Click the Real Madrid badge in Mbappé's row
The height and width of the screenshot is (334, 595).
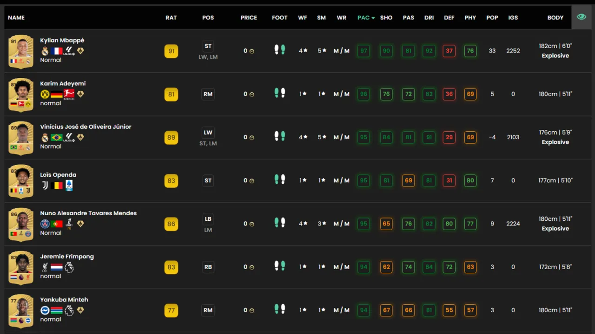coord(45,51)
